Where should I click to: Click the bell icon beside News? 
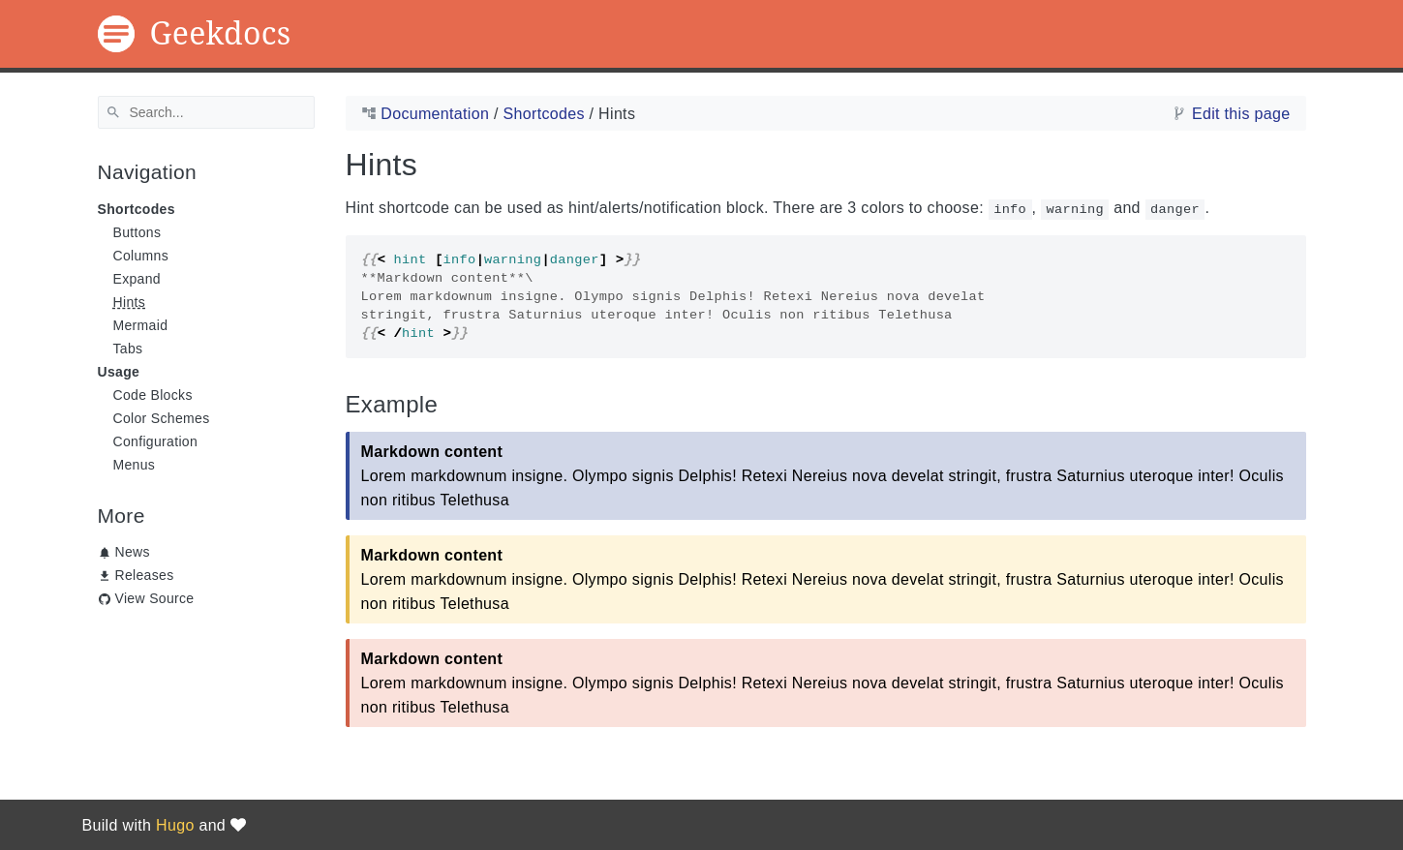point(105,553)
